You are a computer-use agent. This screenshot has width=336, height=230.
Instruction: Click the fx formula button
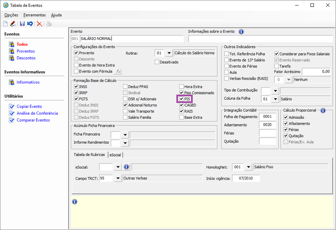click(x=118, y=72)
